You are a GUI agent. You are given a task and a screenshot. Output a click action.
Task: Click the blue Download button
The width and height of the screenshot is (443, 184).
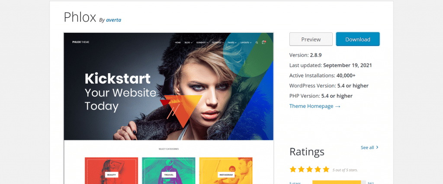pyautogui.click(x=358, y=39)
